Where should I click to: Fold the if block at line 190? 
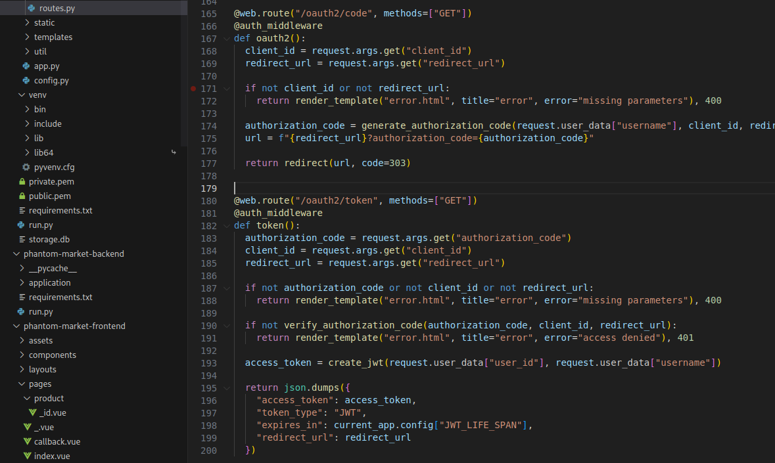coord(226,326)
